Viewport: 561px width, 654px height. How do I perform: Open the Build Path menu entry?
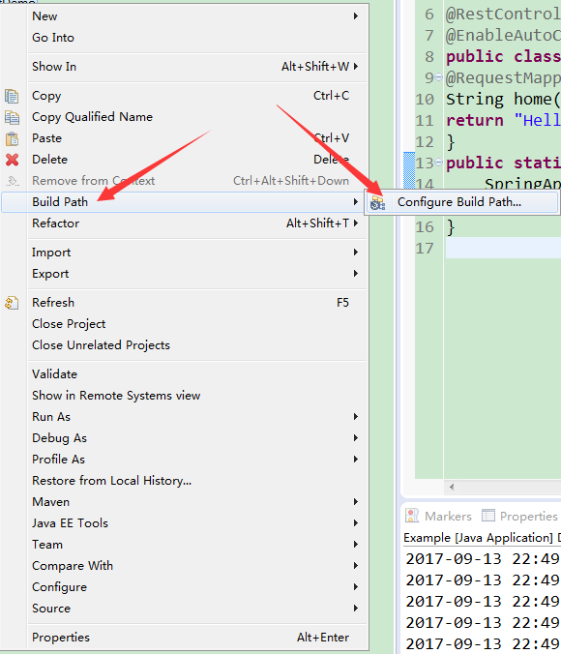[185, 202]
